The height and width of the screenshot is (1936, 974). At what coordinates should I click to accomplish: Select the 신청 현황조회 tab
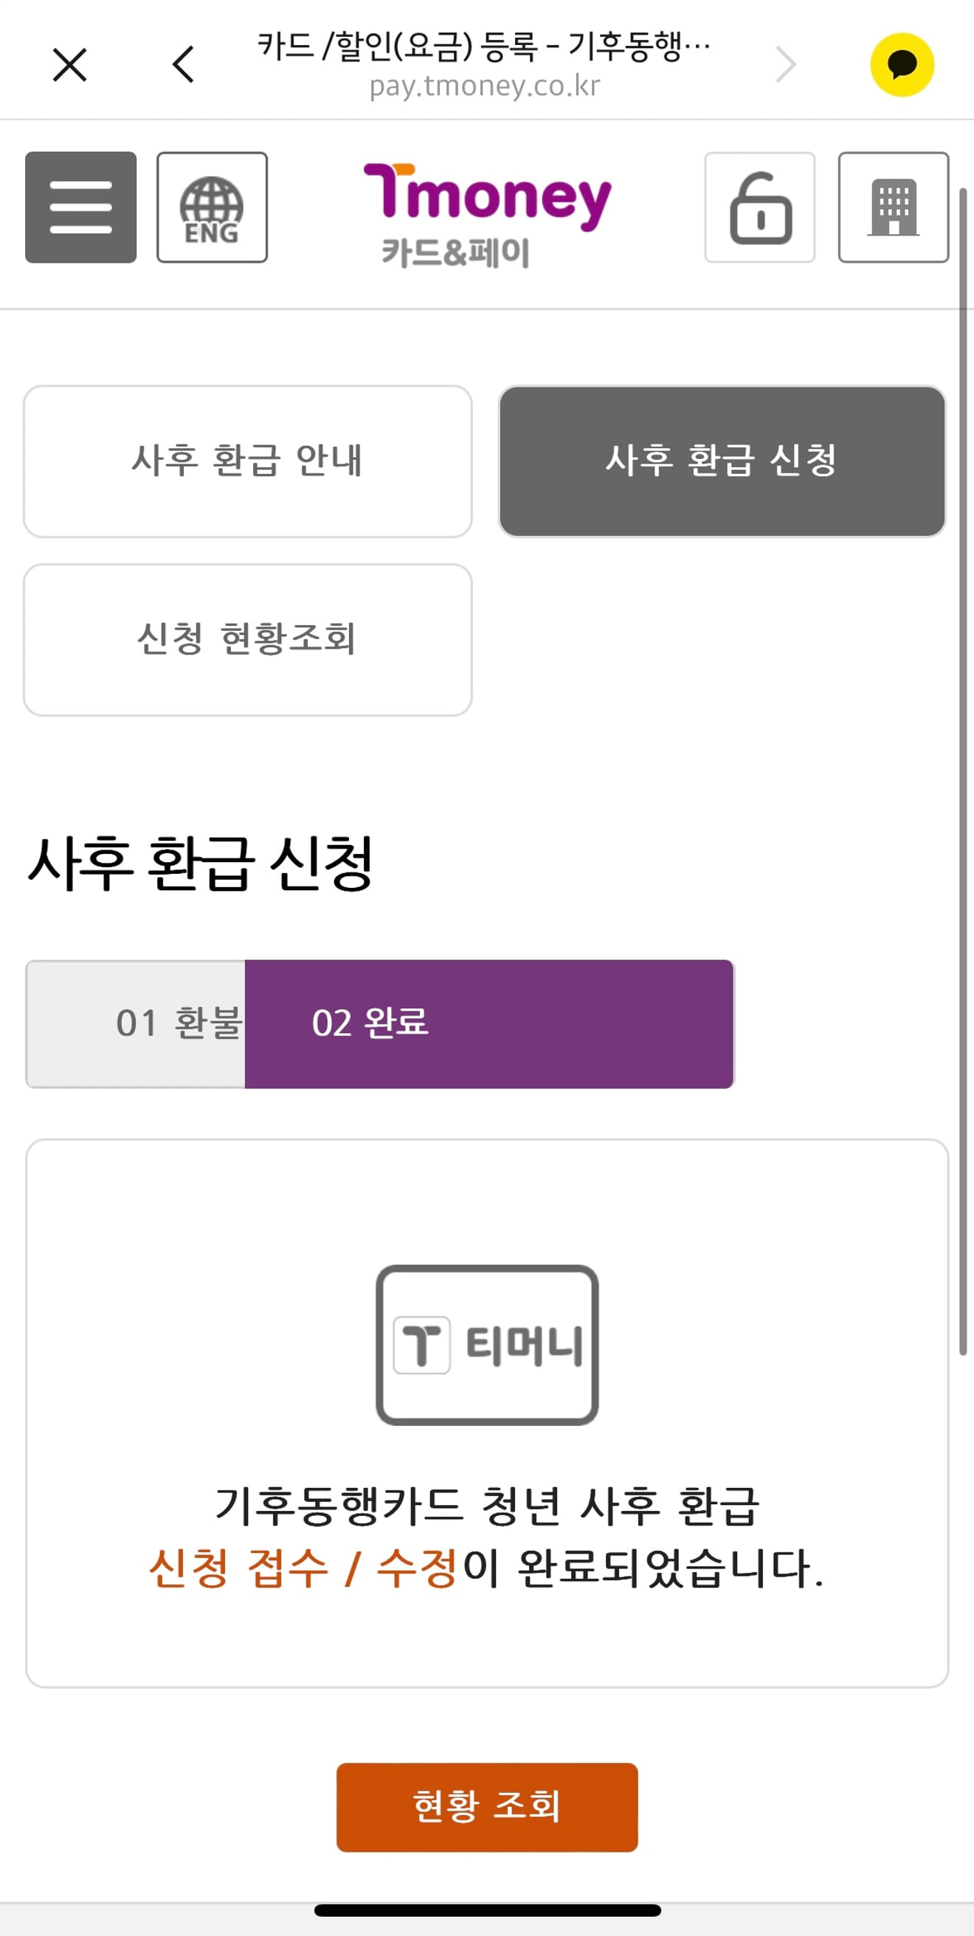248,640
